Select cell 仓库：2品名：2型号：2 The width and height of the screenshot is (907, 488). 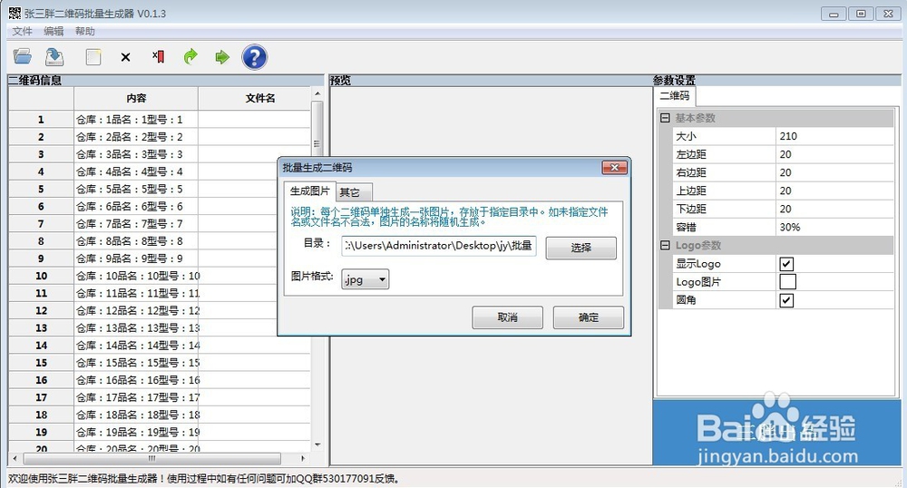(136, 137)
